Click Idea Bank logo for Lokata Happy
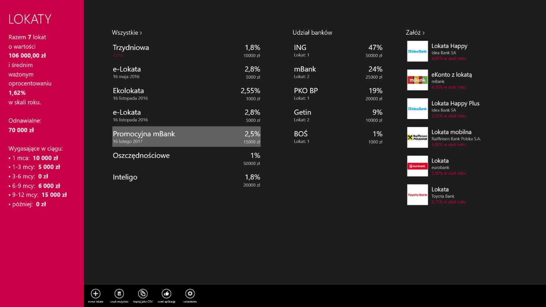This screenshot has height=307, width=546. pyautogui.click(x=417, y=51)
